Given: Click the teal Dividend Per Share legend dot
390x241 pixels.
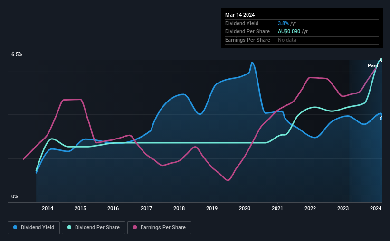Looking at the screenshot, I should point(69,227).
